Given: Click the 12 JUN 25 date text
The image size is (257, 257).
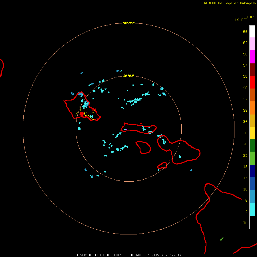Looking at the screenshot, I should click(156, 255).
